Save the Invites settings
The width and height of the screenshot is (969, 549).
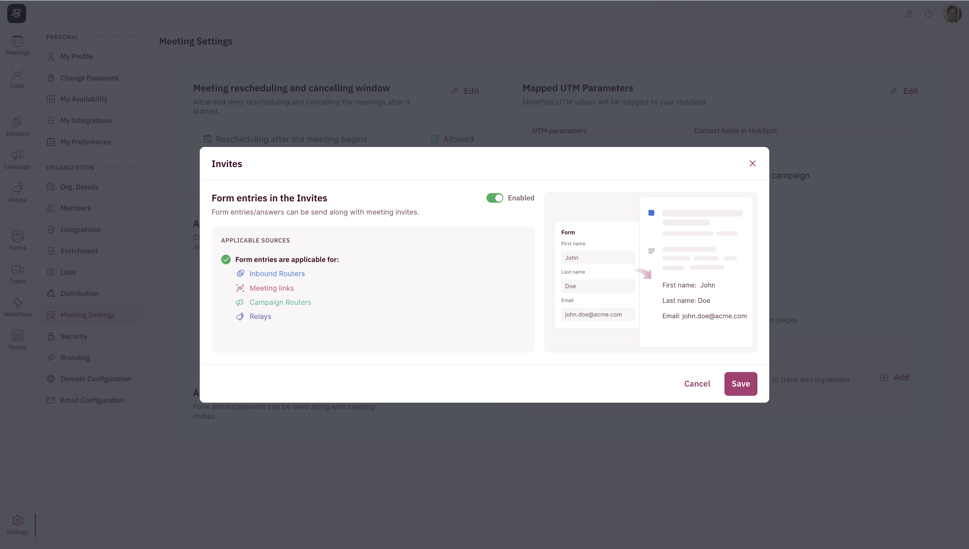click(x=740, y=384)
